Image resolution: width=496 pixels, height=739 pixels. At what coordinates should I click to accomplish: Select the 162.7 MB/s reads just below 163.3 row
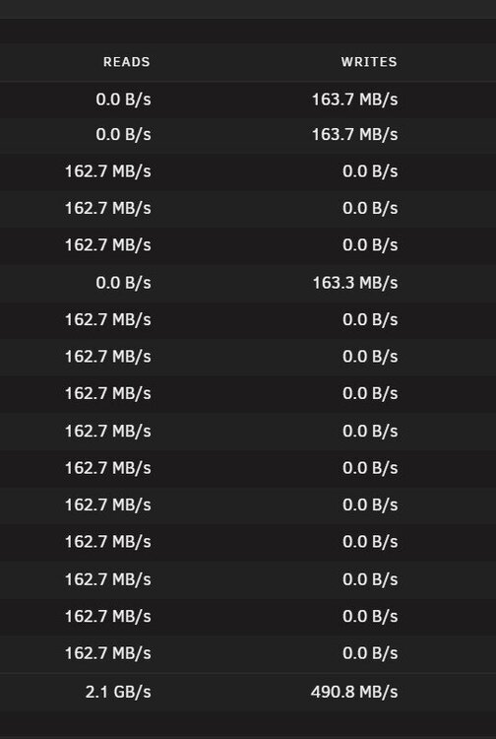point(108,319)
